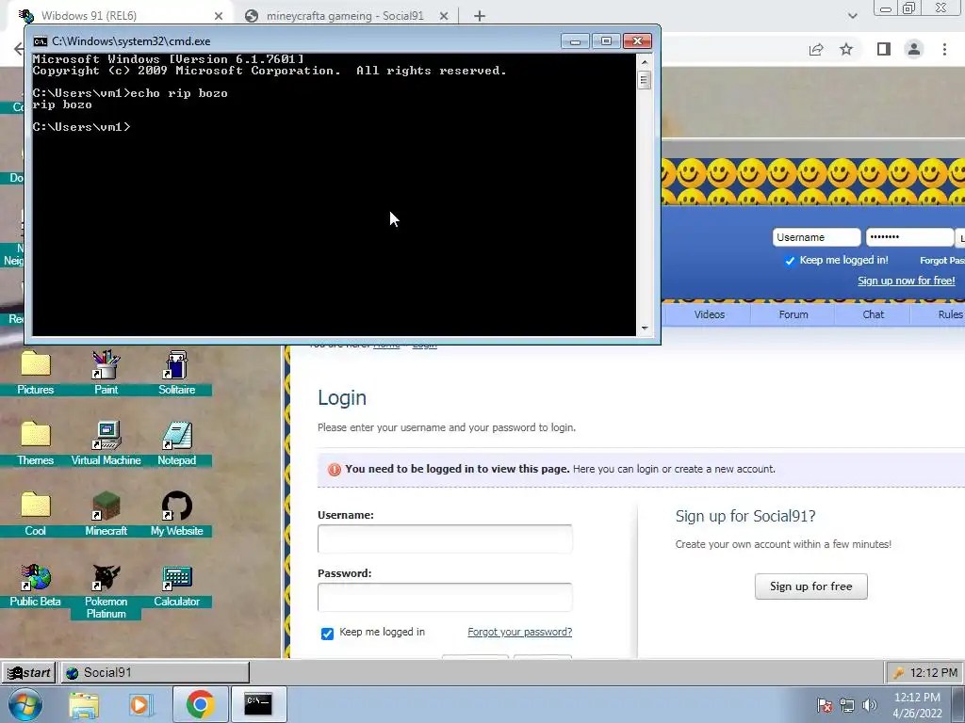Open Public Beta desktop icon
Image resolution: width=965 pixels, height=723 pixels.
[x=36, y=586]
